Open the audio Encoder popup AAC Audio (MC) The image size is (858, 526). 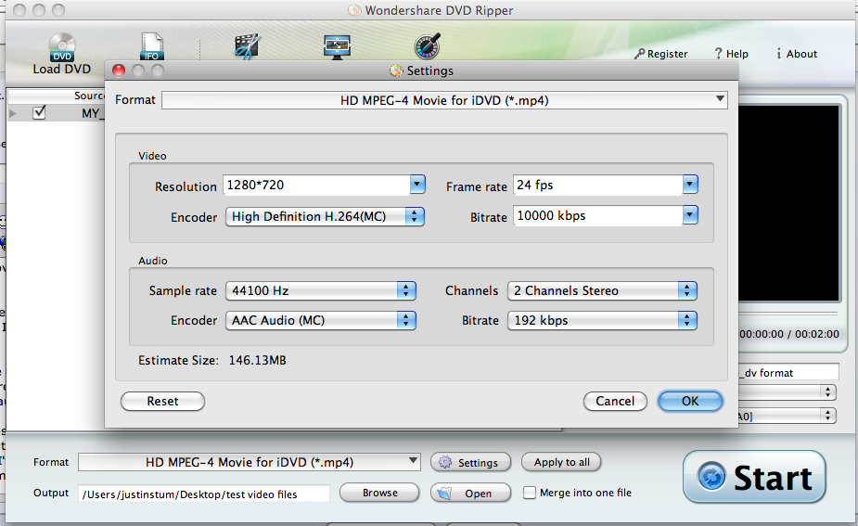pos(321,320)
